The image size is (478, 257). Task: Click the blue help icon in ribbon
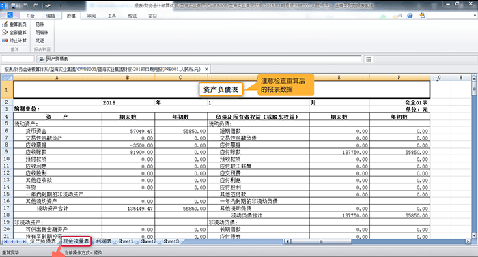410,16
